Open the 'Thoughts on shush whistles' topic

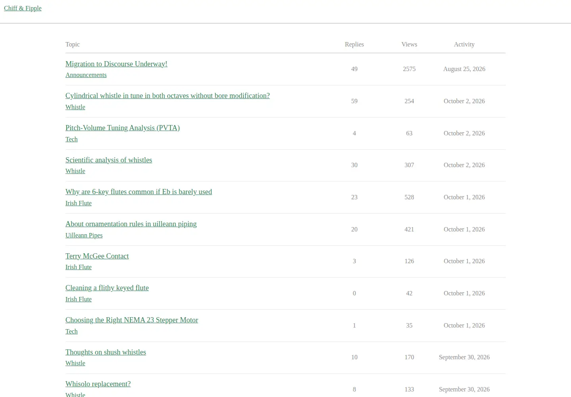point(105,352)
